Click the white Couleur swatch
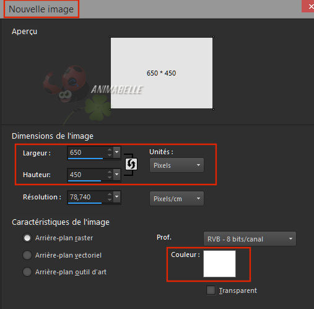 click(x=219, y=264)
